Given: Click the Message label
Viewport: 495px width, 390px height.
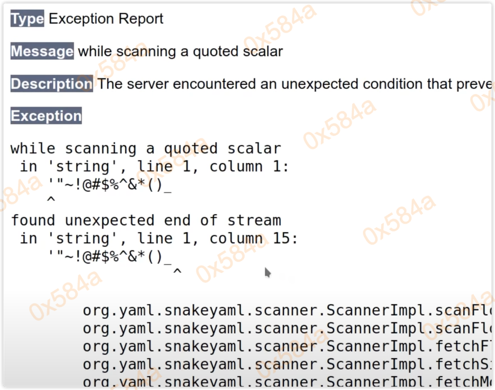Looking at the screenshot, I should tap(42, 51).
